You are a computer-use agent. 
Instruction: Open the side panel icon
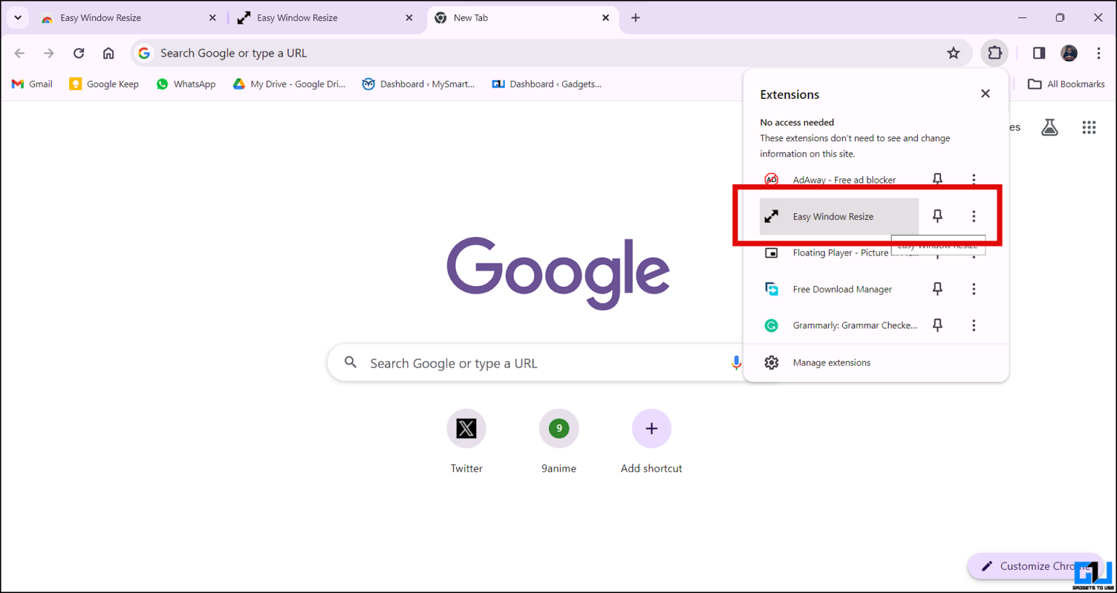pos(1038,52)
